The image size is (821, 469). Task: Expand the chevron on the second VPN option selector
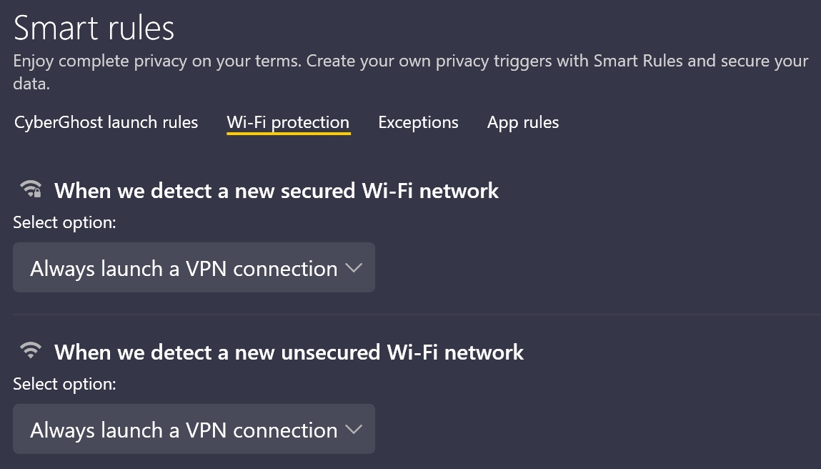[x=354, y=429]
